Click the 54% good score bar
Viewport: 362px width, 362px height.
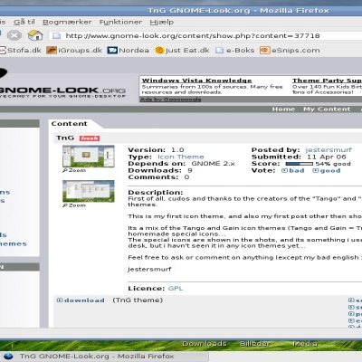point(300,164)
